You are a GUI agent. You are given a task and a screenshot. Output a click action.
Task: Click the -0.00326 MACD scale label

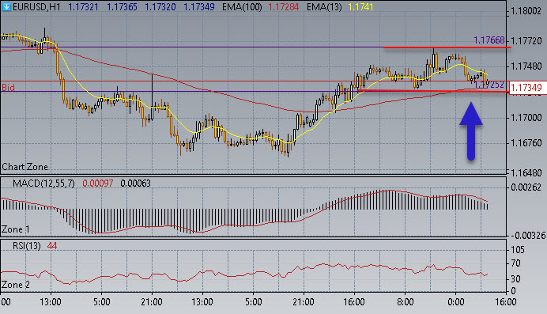tap(527, 236)
